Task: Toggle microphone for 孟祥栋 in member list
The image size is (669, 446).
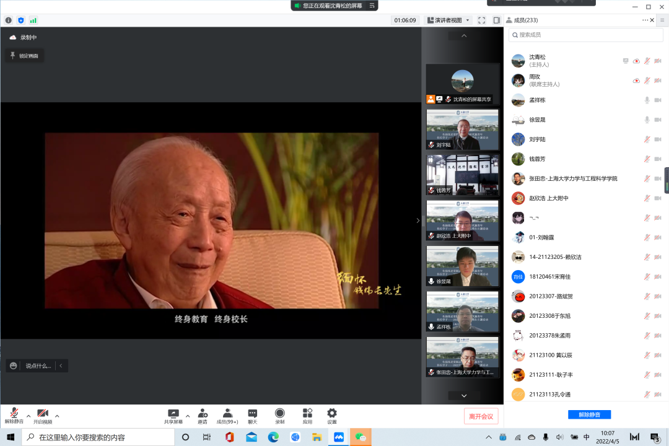Action: tap(647, 100)
